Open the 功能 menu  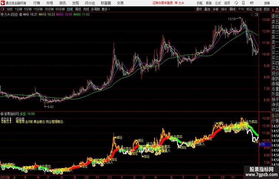[199, 3]
